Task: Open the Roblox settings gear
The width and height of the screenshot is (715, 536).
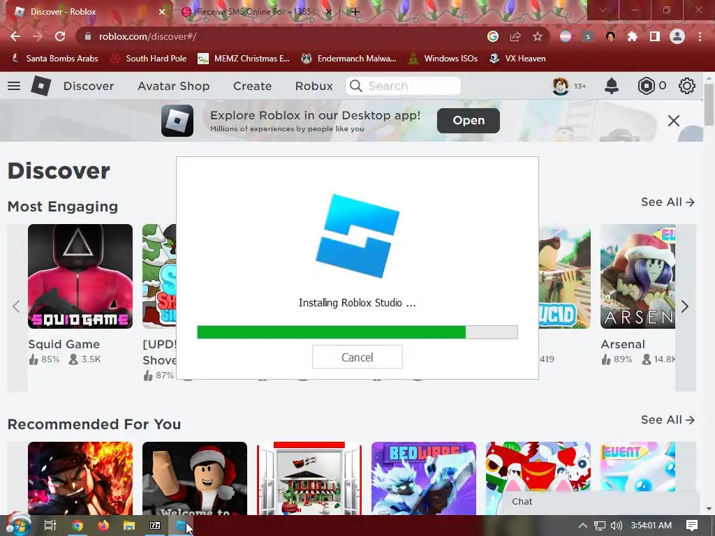Action: click(687, 86)
